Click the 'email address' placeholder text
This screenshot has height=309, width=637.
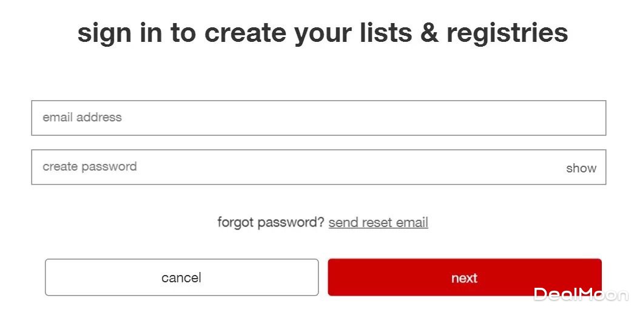coord(82,117)
